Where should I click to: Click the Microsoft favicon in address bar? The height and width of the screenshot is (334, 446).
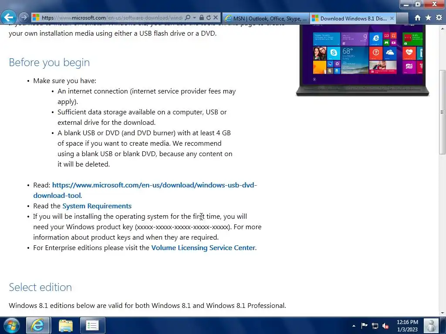36,17
